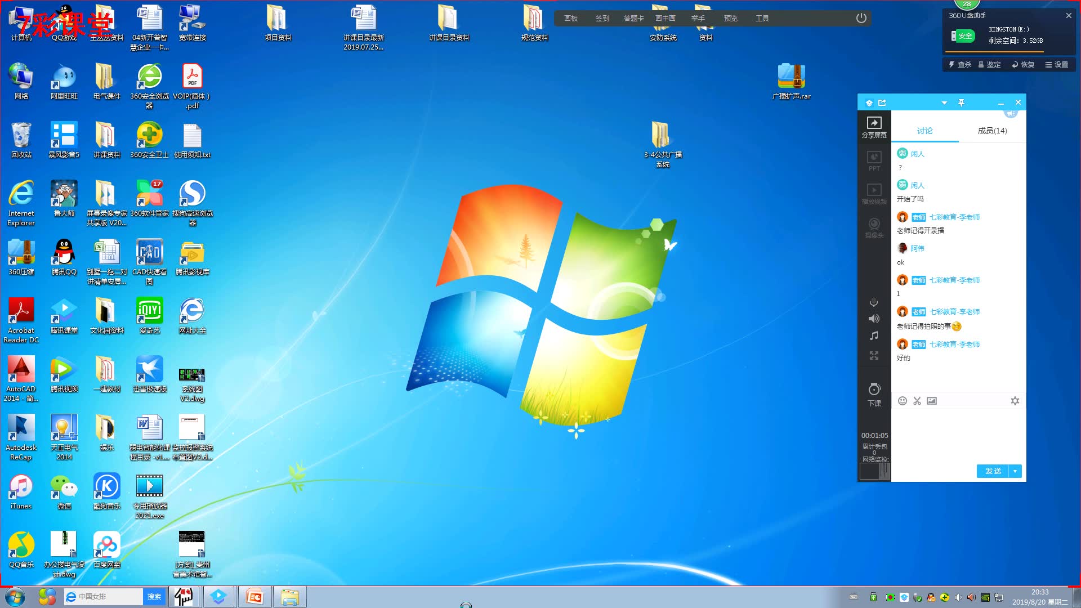This screenshot has height=608, width=1081.
Task: Open the title bar dropdown arrow menu
Action: point(944,102)
